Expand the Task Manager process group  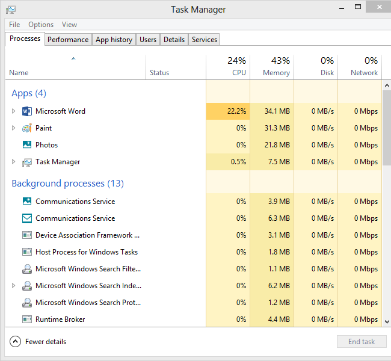13,162
